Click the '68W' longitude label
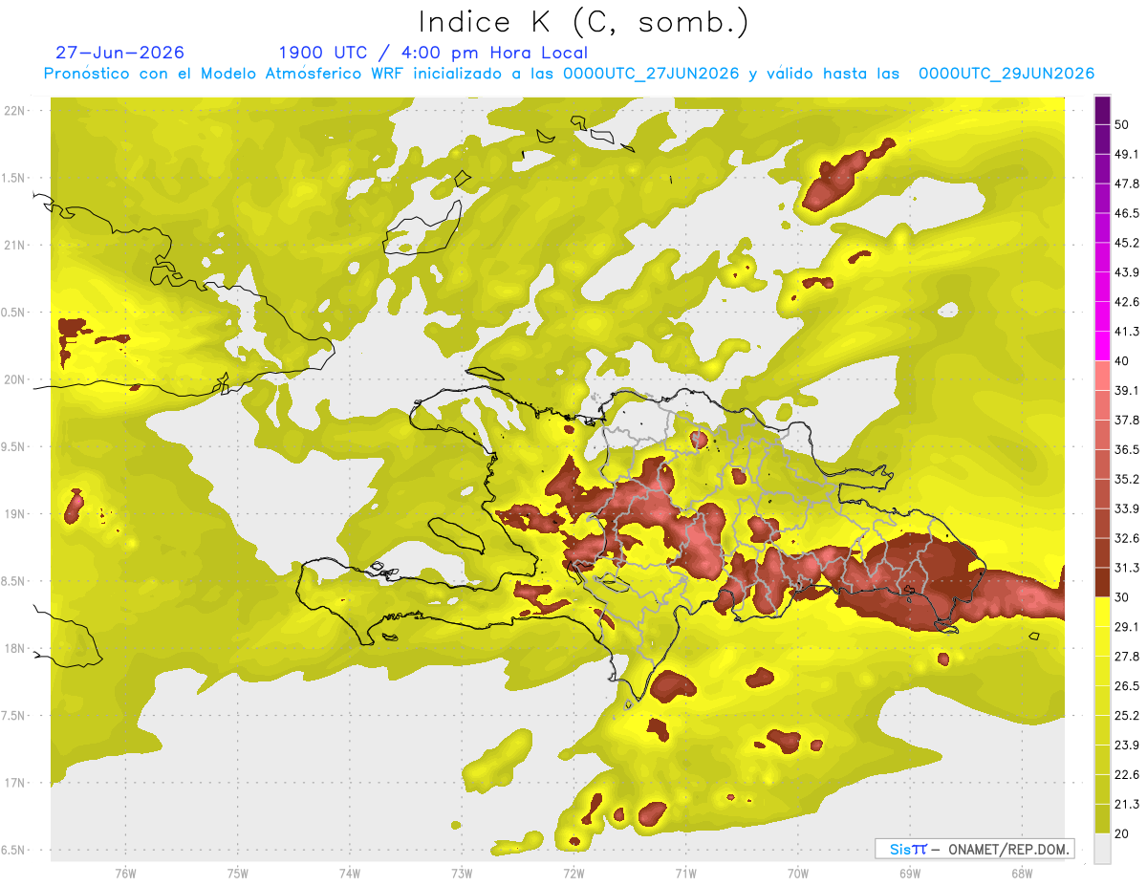Viewport: 1147px width, 886px height. pyautogui.click(x=1021, y=873)
